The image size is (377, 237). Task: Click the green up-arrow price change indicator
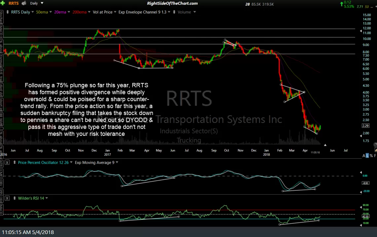click(x=342, y=4)
